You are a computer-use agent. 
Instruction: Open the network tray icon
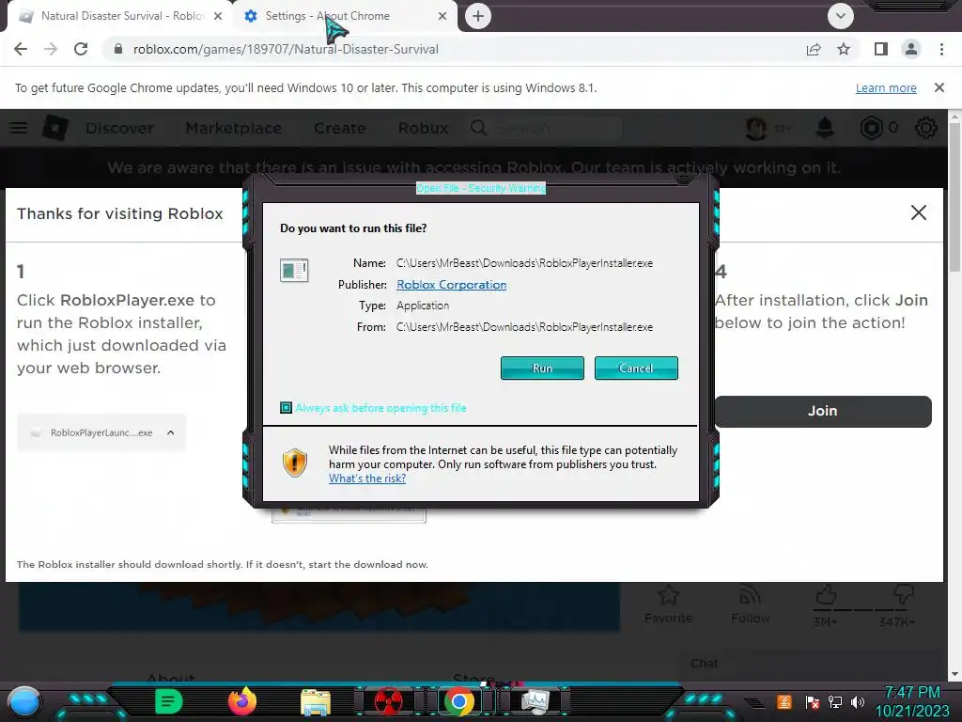coord(835,701)
